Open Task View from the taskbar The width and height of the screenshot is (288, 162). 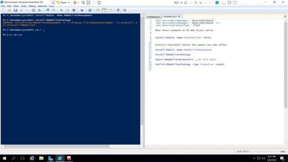(x=22, y=158)
